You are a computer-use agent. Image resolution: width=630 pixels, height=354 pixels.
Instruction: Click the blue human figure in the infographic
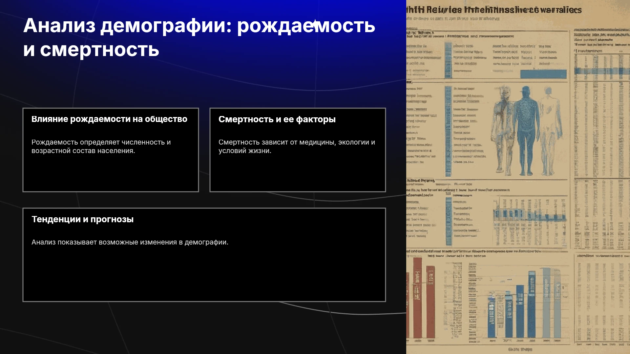point(526,130)
